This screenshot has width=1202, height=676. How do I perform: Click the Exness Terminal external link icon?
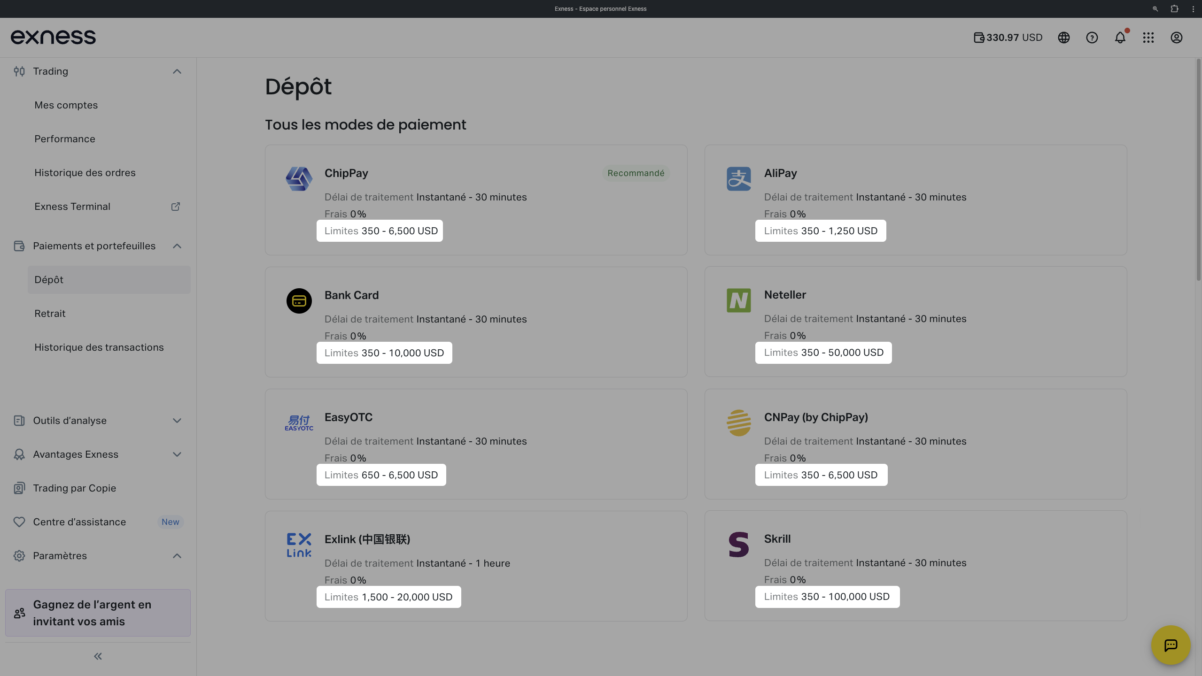(x=176, y=207)
